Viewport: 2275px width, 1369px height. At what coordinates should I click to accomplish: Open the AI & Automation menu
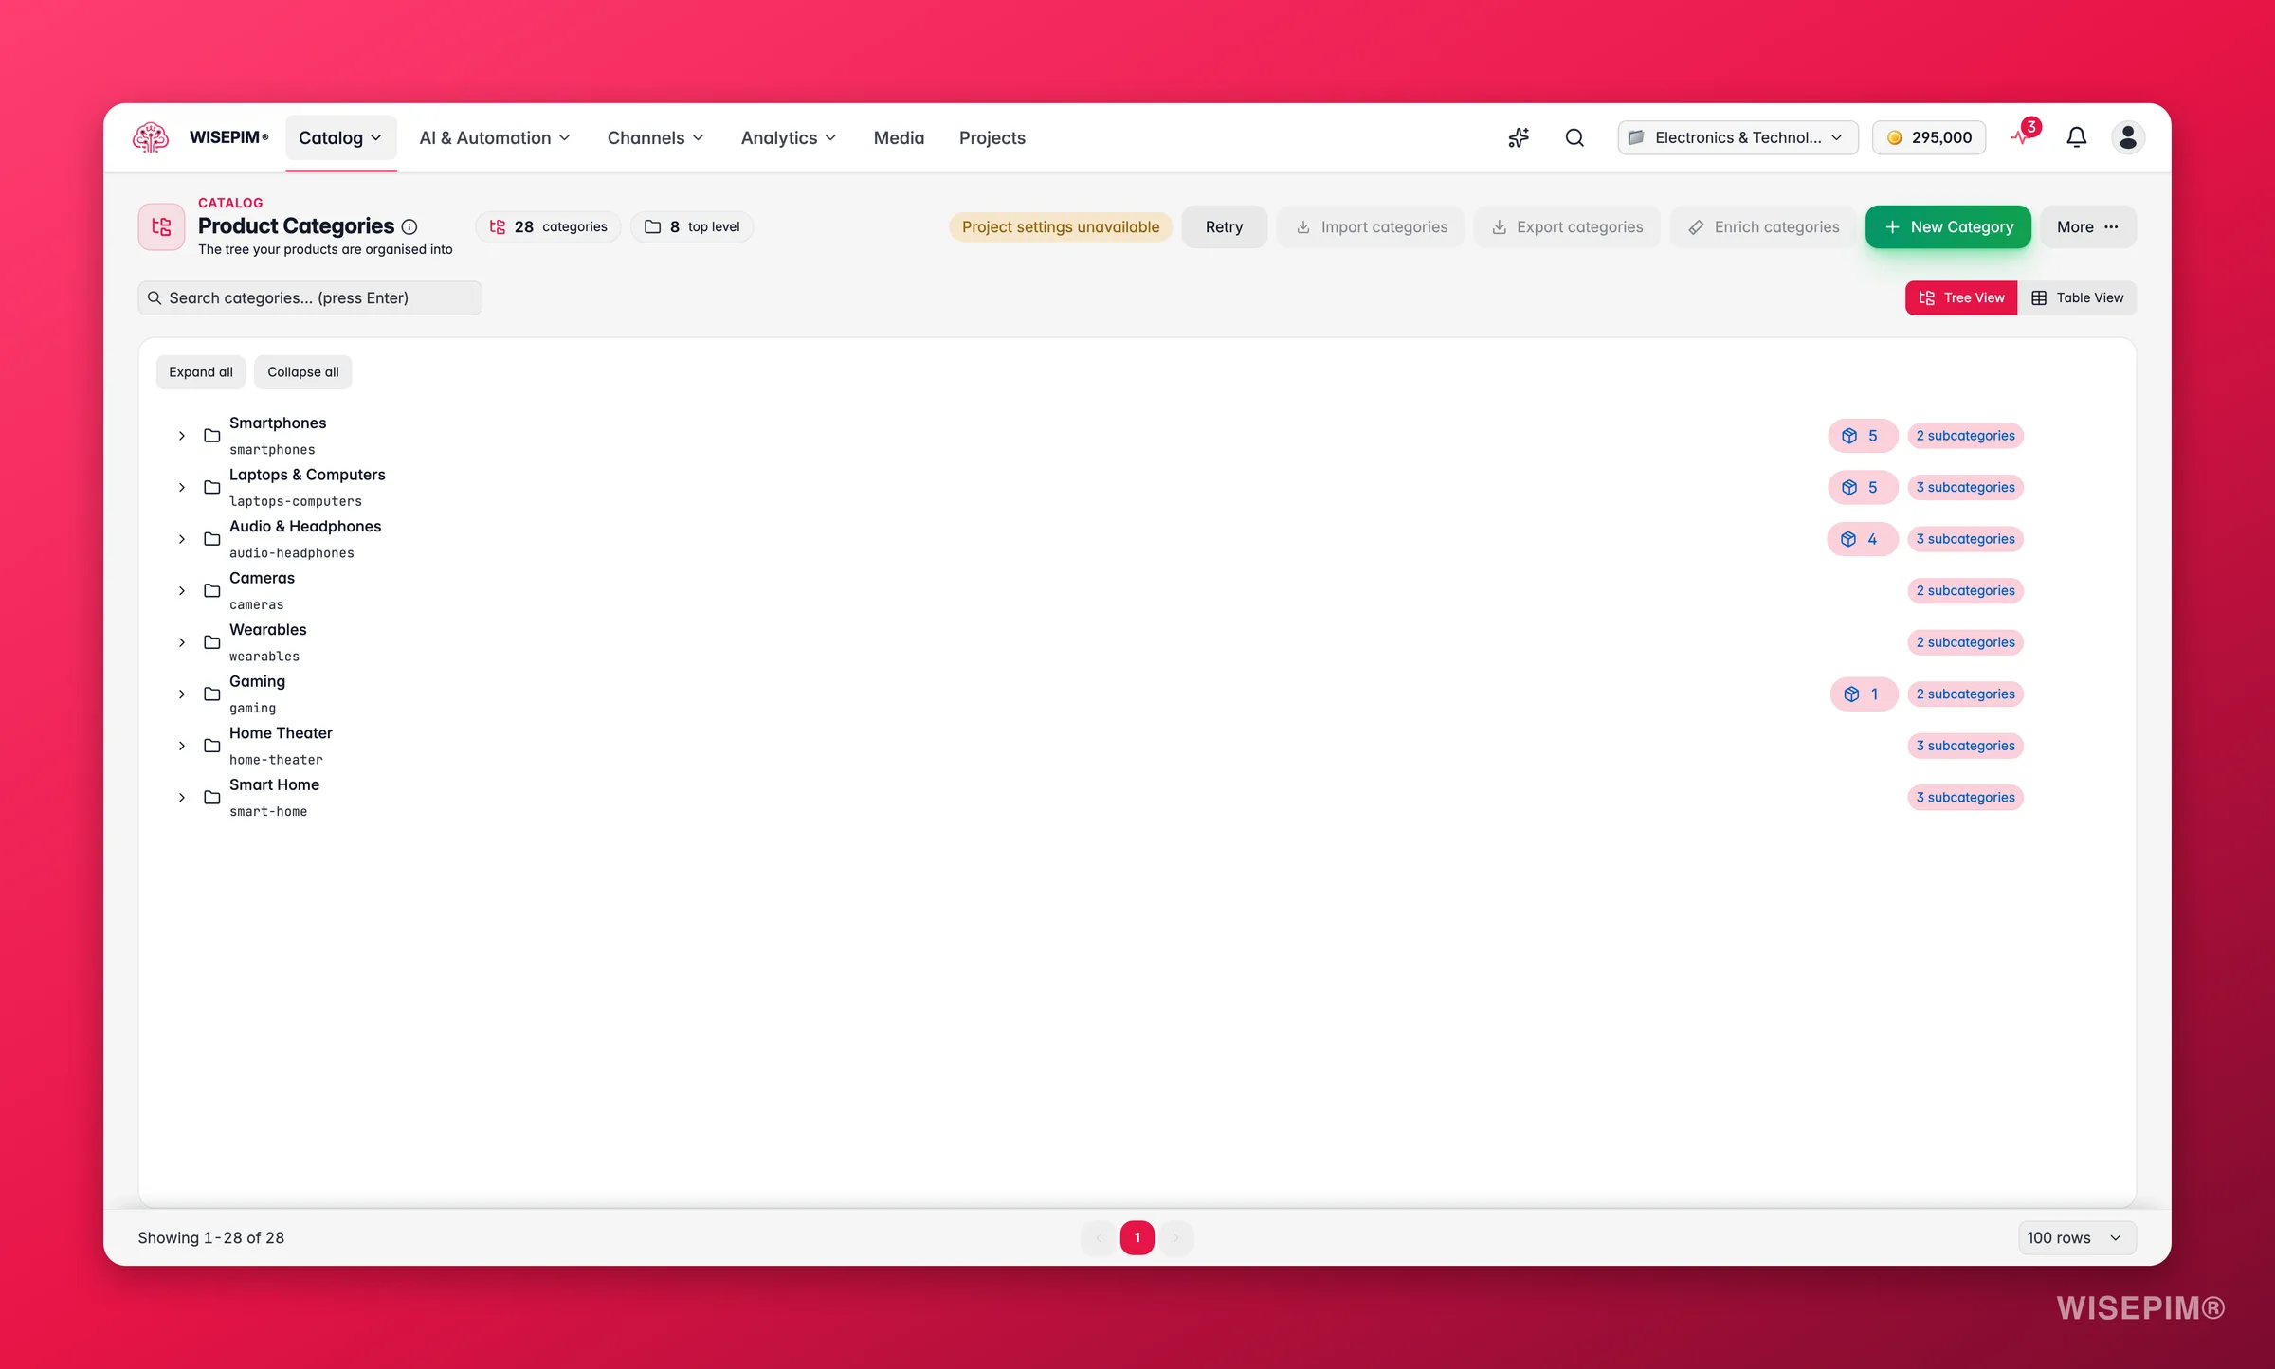(495, 137)
